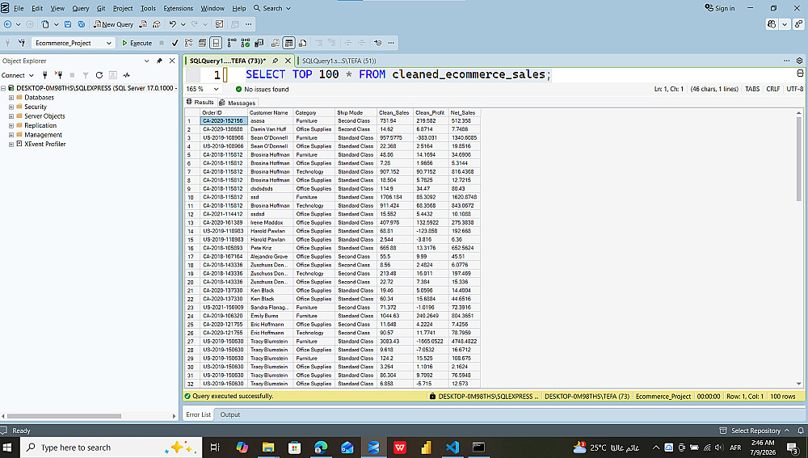Viewport: 808px width, 458px height.
Task: Click the New Query toolbar button
Action: tap(113, 24)
